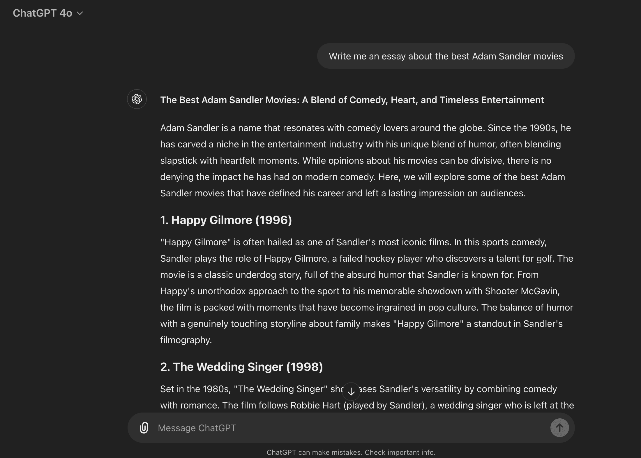Click the scroll-to-bottom down arrow
Image resolution: width=641 pixels, height=458 pixels.
351,392
